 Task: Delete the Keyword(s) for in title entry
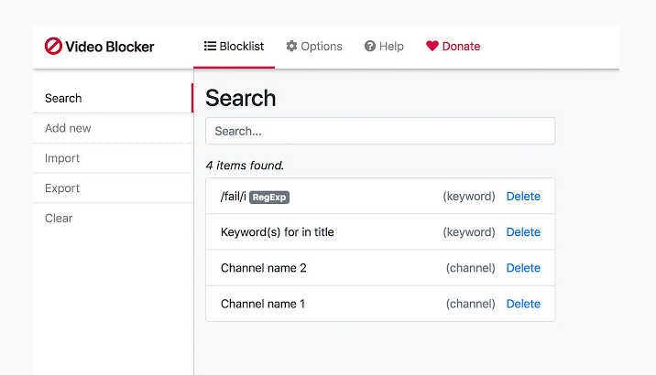pyautogui.click(x=523, y=232)
